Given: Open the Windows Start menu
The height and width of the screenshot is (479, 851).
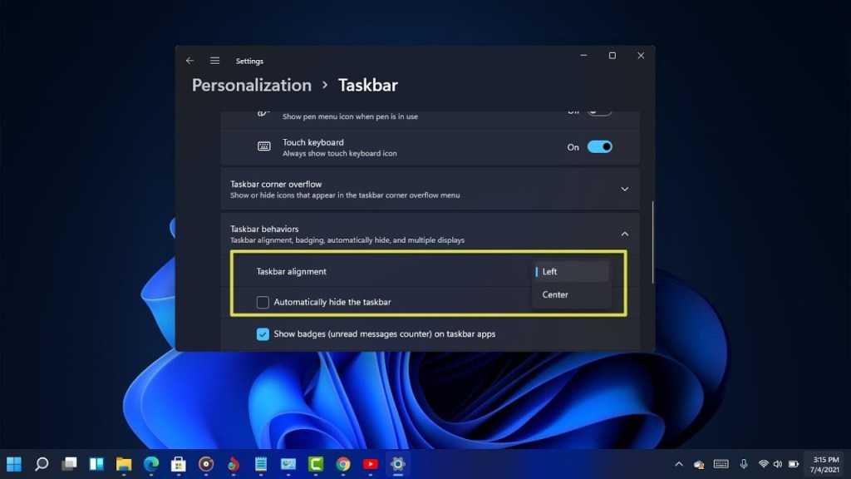Looking at the screenshot, I should [x=13, y=464].
